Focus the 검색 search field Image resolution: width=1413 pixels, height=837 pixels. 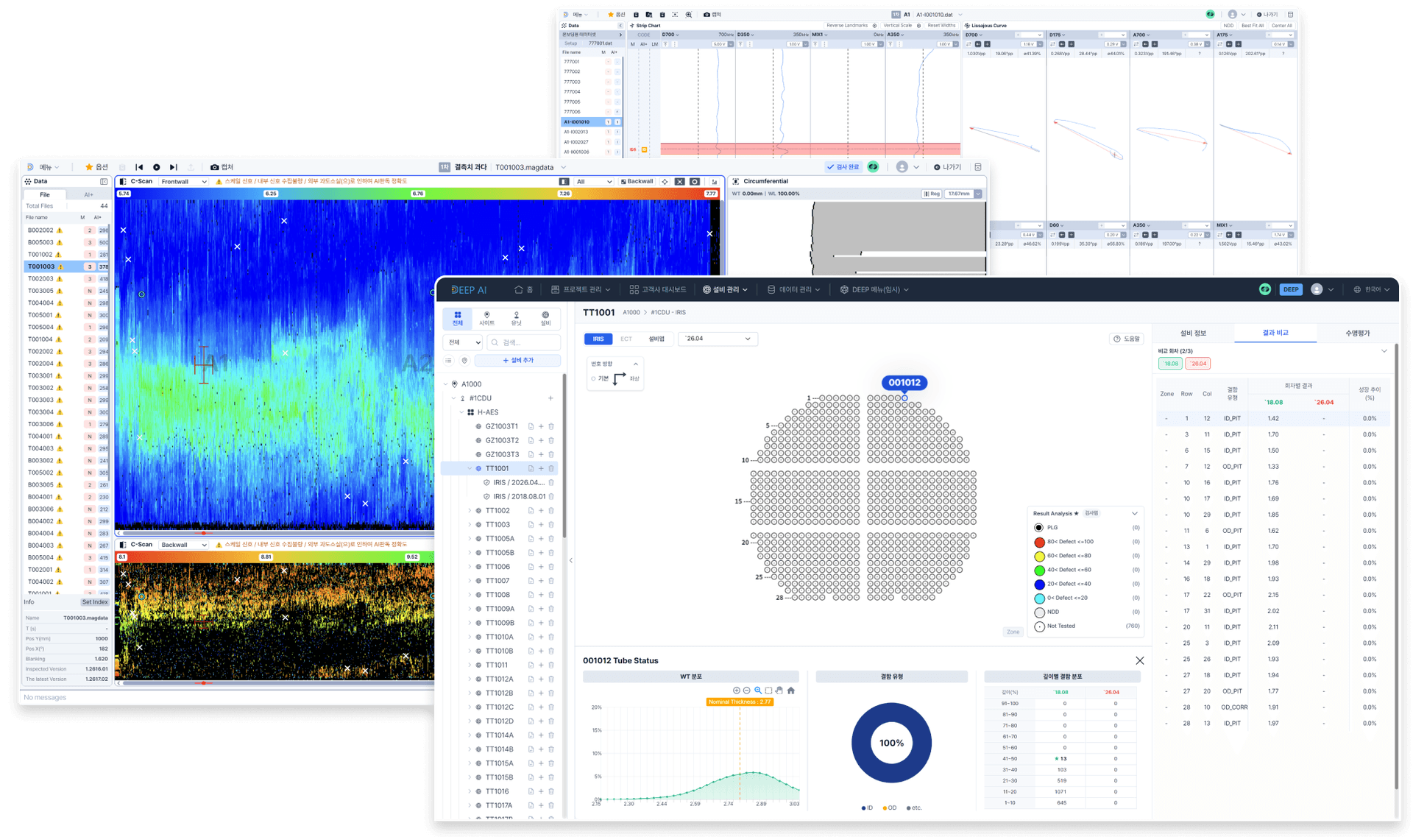point(524,342)
